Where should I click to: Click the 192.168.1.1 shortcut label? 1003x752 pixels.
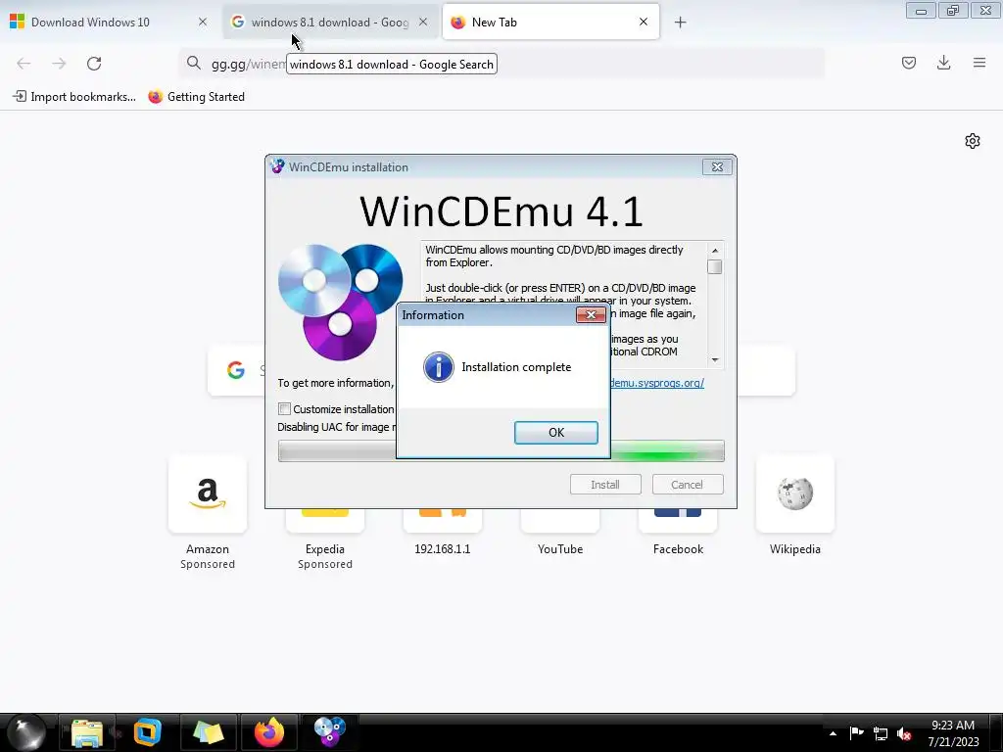(x=442, y=549)
